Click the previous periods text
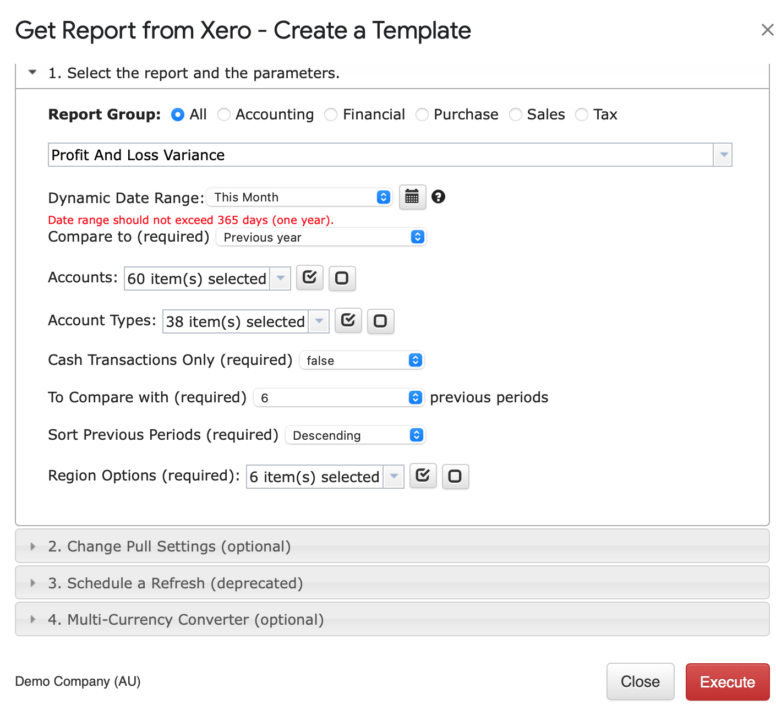 (x=489, y=397)
